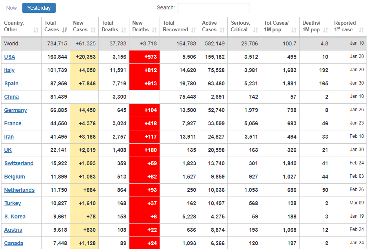Image resolution: width=367 pixels, height=249 pixels.
Task: Follow the Switzerland link
Action: pos(19,163)
